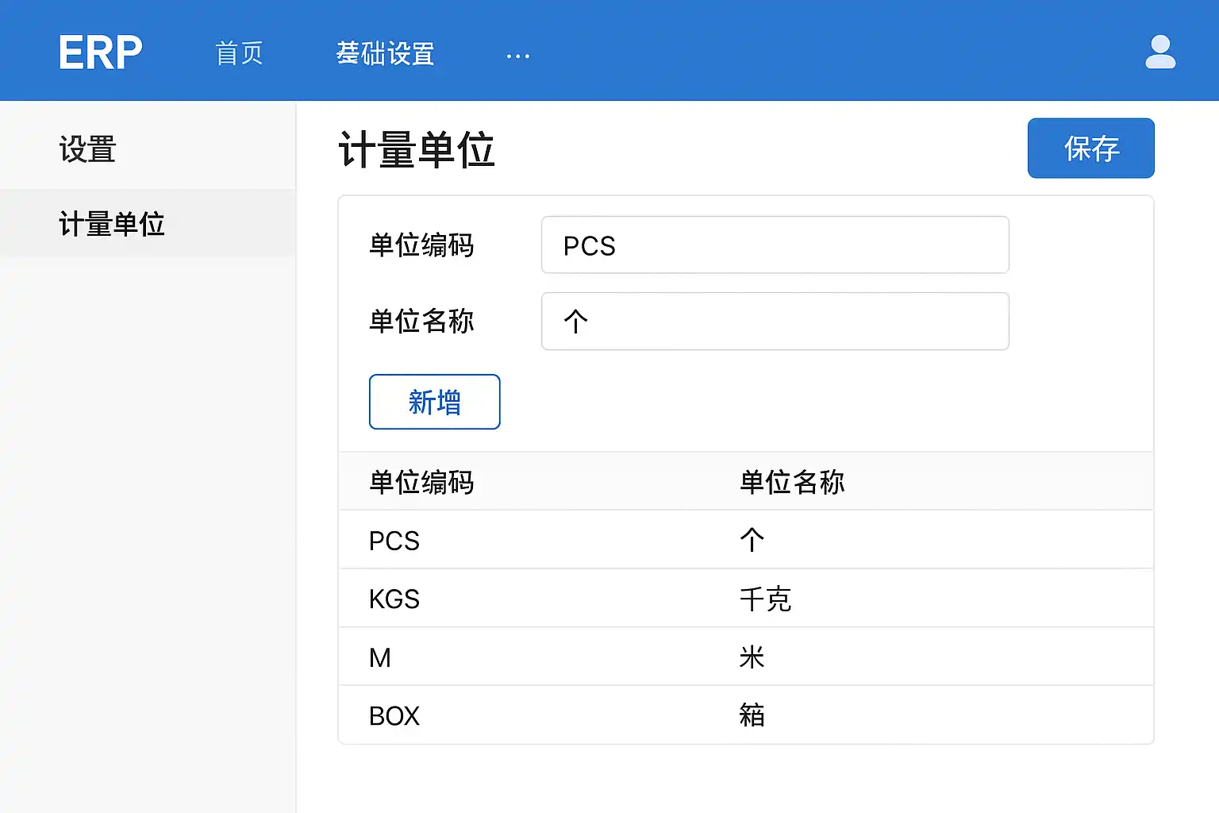Open 基础设置 in top navigation
Screen dimensions: 1219x813
click(385, 53)
